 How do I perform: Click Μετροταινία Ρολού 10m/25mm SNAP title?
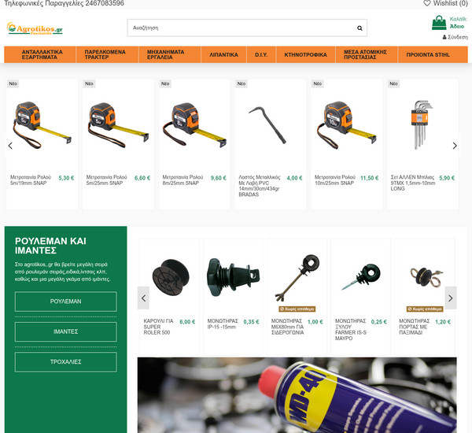tap(335, 180)
